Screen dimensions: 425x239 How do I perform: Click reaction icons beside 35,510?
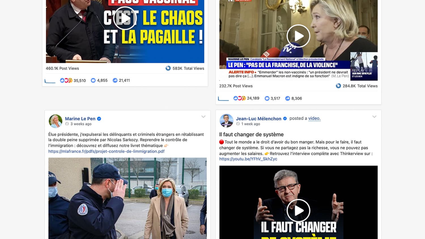click(x=66, y=80)
